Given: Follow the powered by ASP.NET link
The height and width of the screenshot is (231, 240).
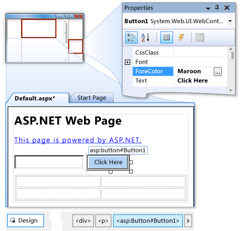Looking at the screenshot, I should (78, 140).
